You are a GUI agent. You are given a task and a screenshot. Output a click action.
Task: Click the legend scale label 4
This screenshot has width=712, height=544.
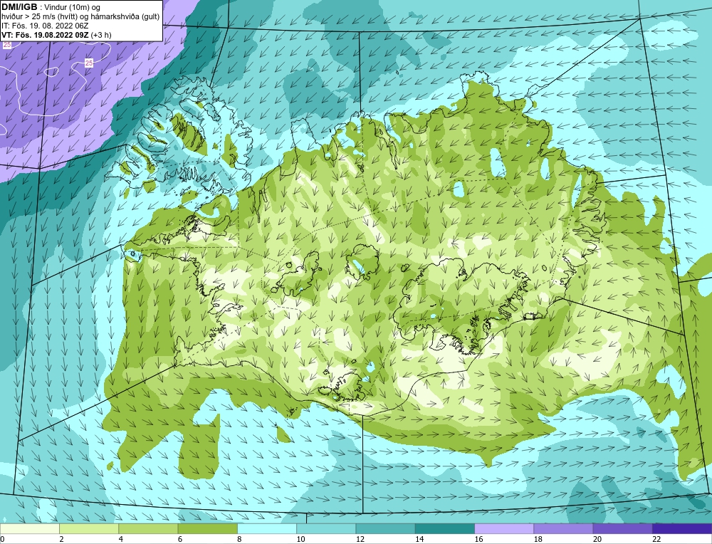pos(121,539)
